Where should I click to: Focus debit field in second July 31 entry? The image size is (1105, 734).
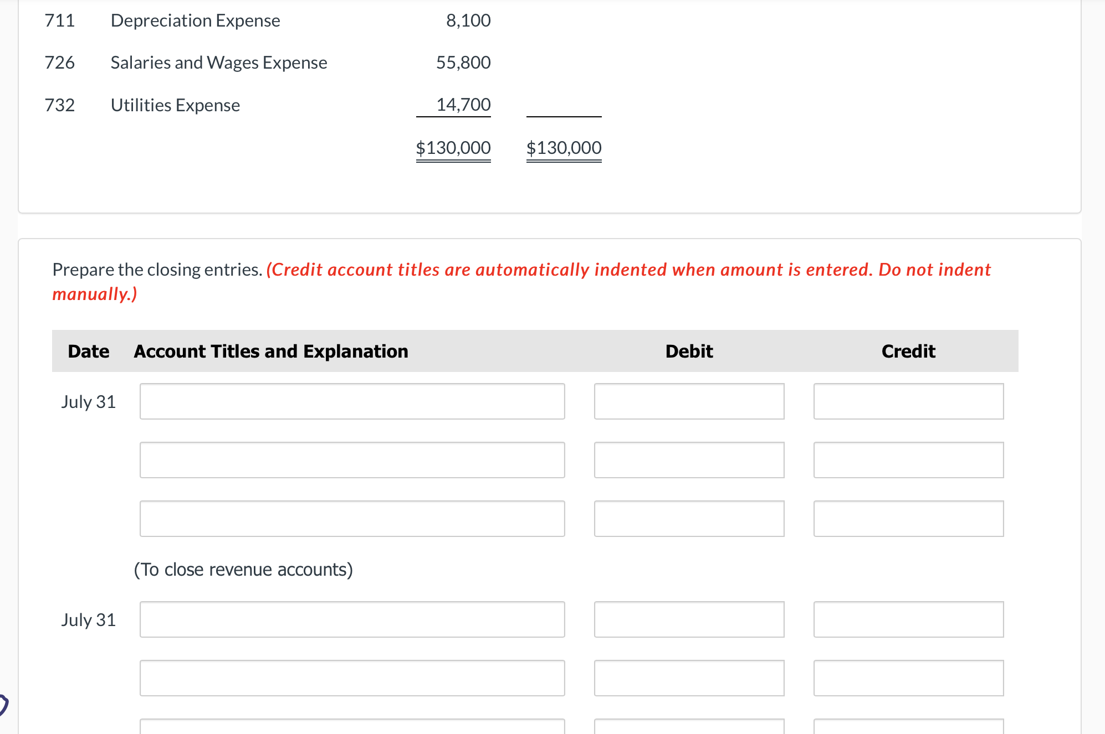coord(689,619)
